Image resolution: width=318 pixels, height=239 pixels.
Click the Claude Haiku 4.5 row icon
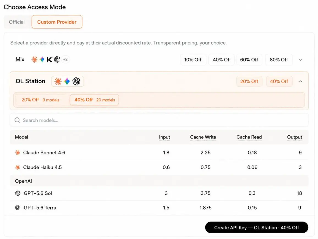click(18, 167)
